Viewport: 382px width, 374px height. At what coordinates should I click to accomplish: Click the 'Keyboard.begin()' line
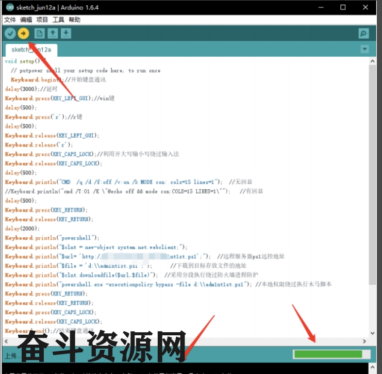click(58, 80)
